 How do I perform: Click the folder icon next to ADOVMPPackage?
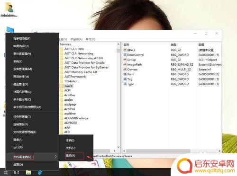[x=62, y=118]
